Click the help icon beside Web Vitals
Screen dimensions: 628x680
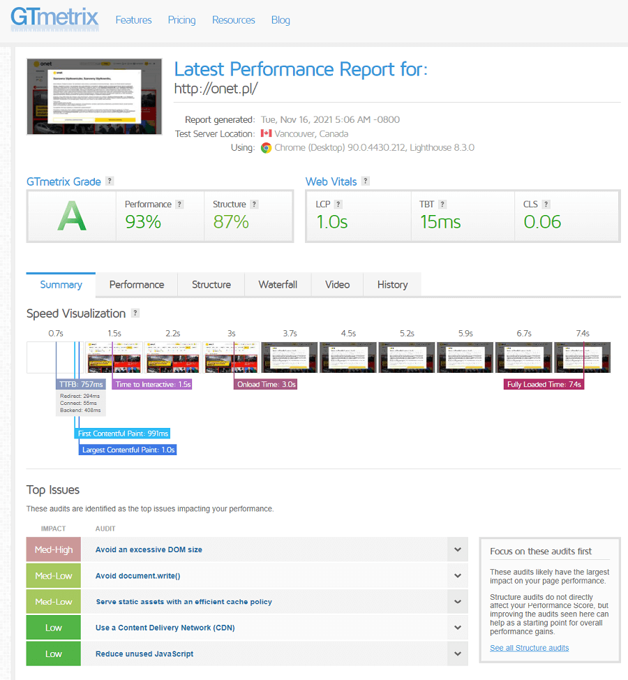(x=366, y=181)
